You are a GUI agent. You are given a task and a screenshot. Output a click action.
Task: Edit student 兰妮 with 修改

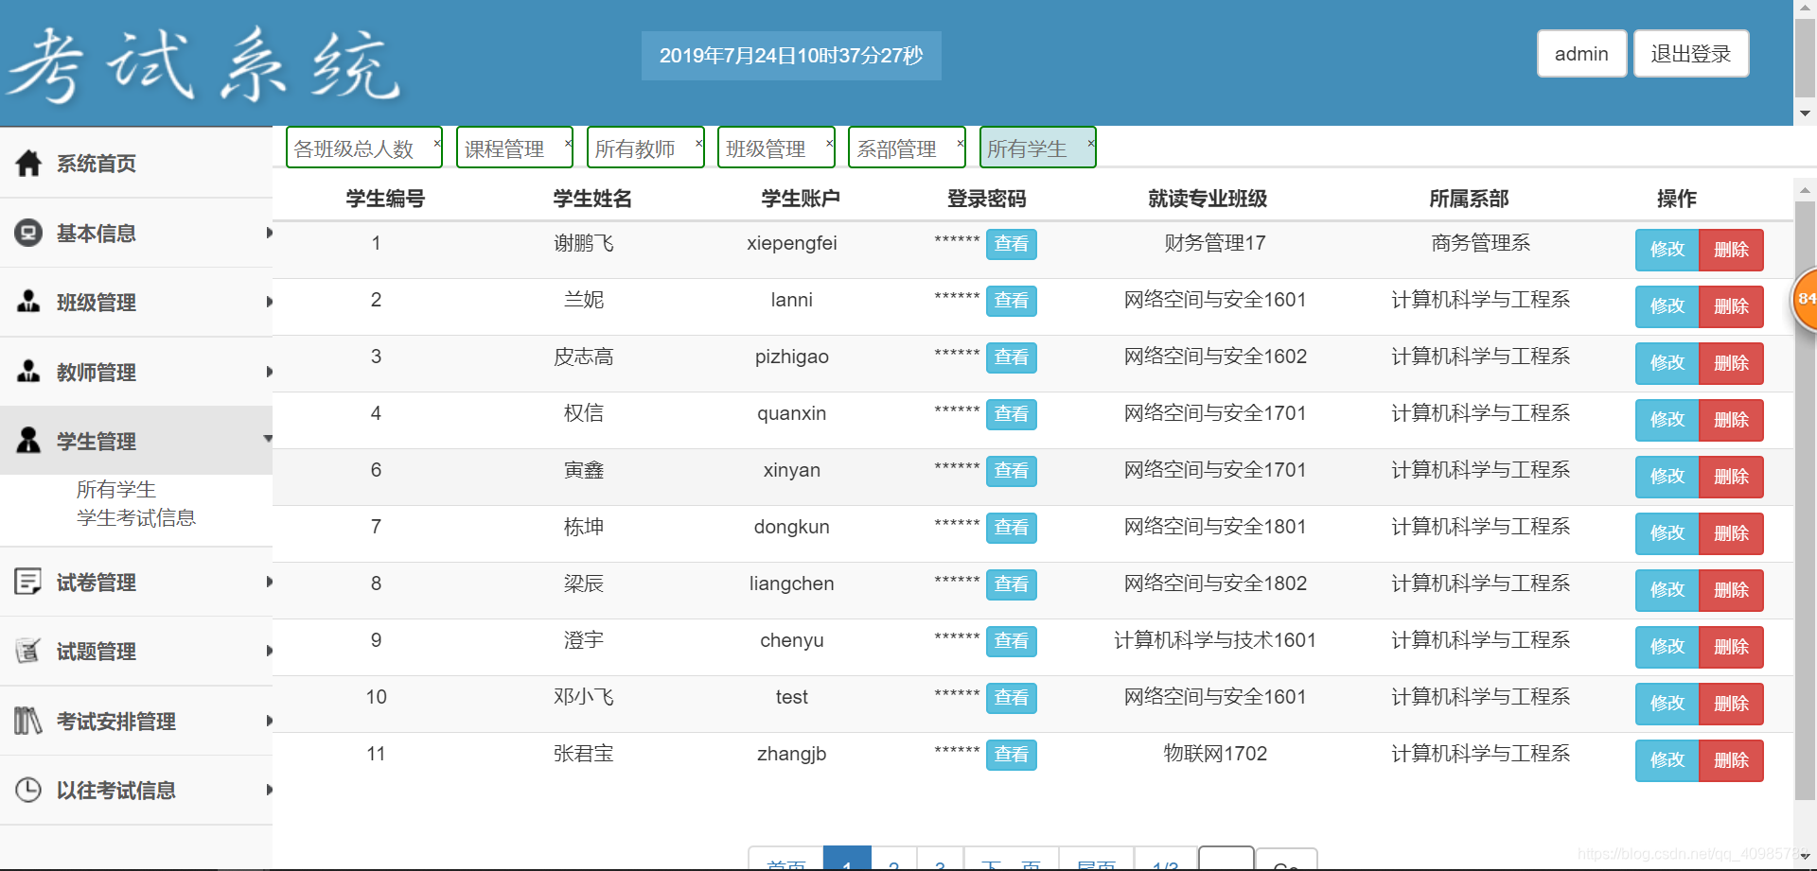1667,306
